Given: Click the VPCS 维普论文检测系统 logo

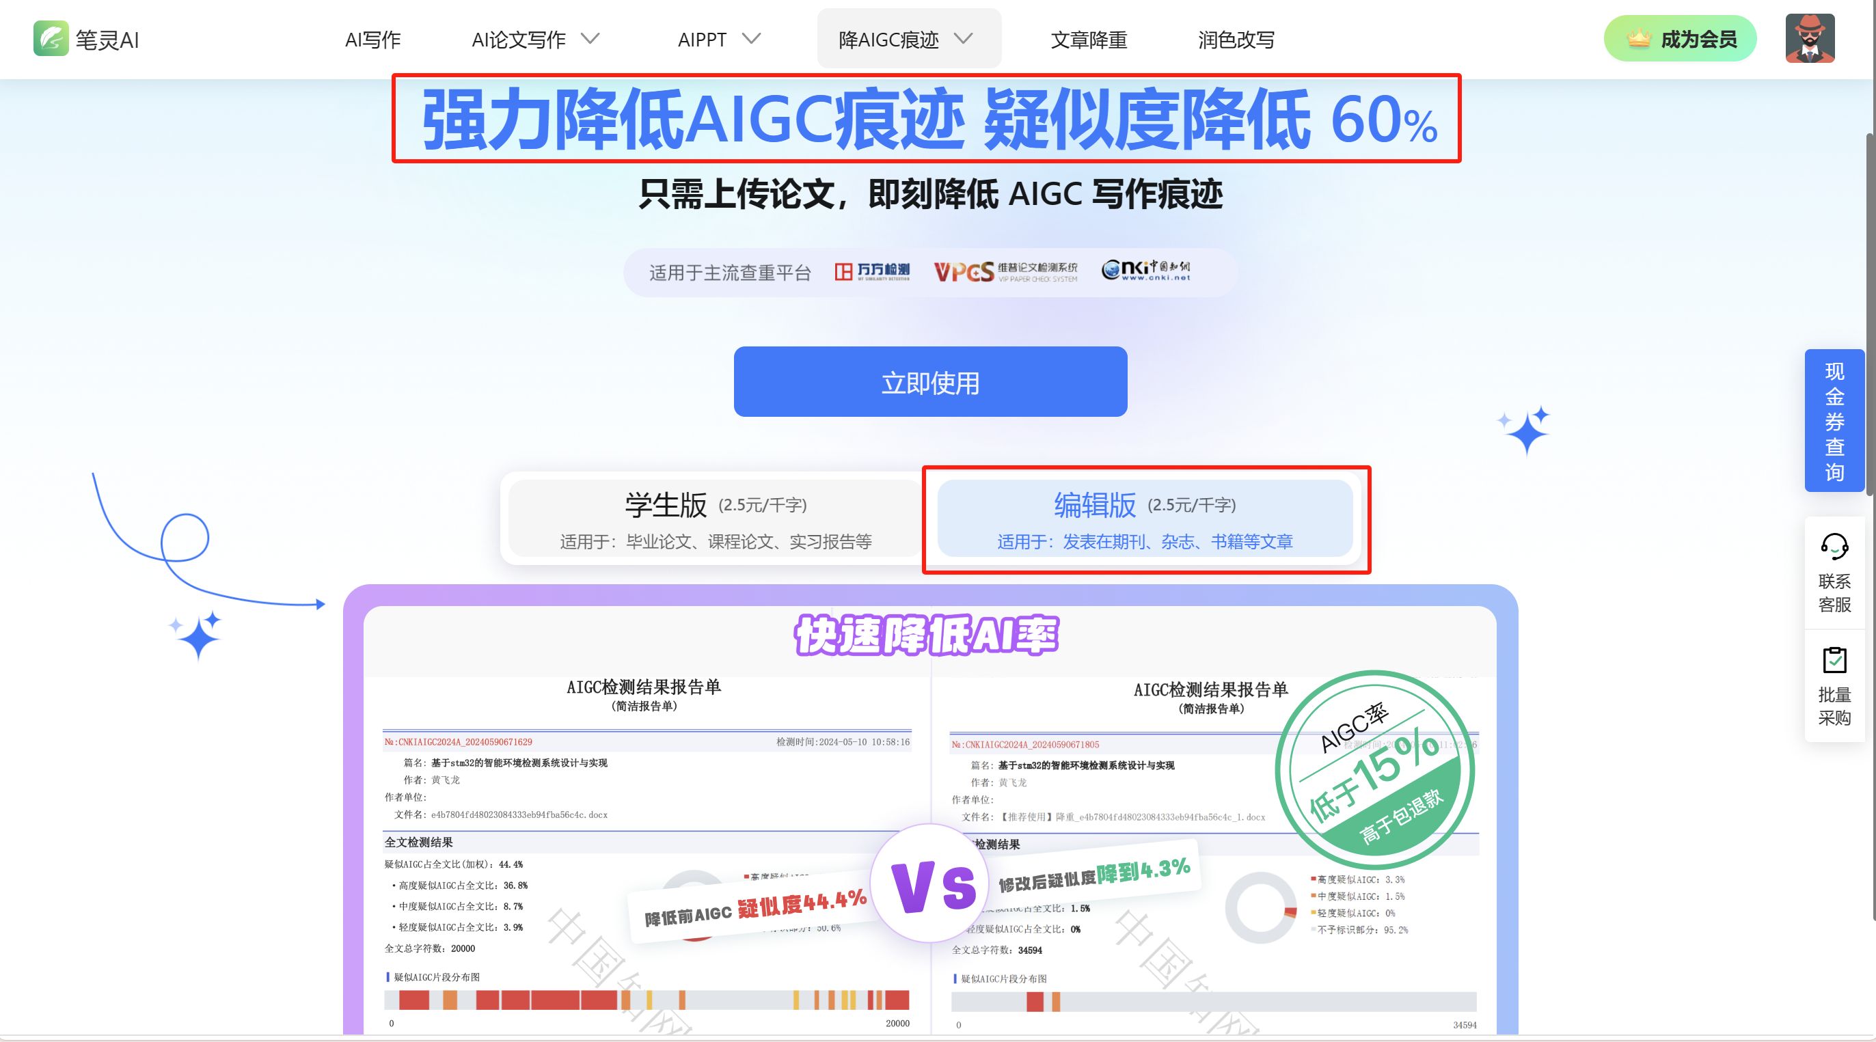Looking at the screenshot, I should (x=1006, y=272).
